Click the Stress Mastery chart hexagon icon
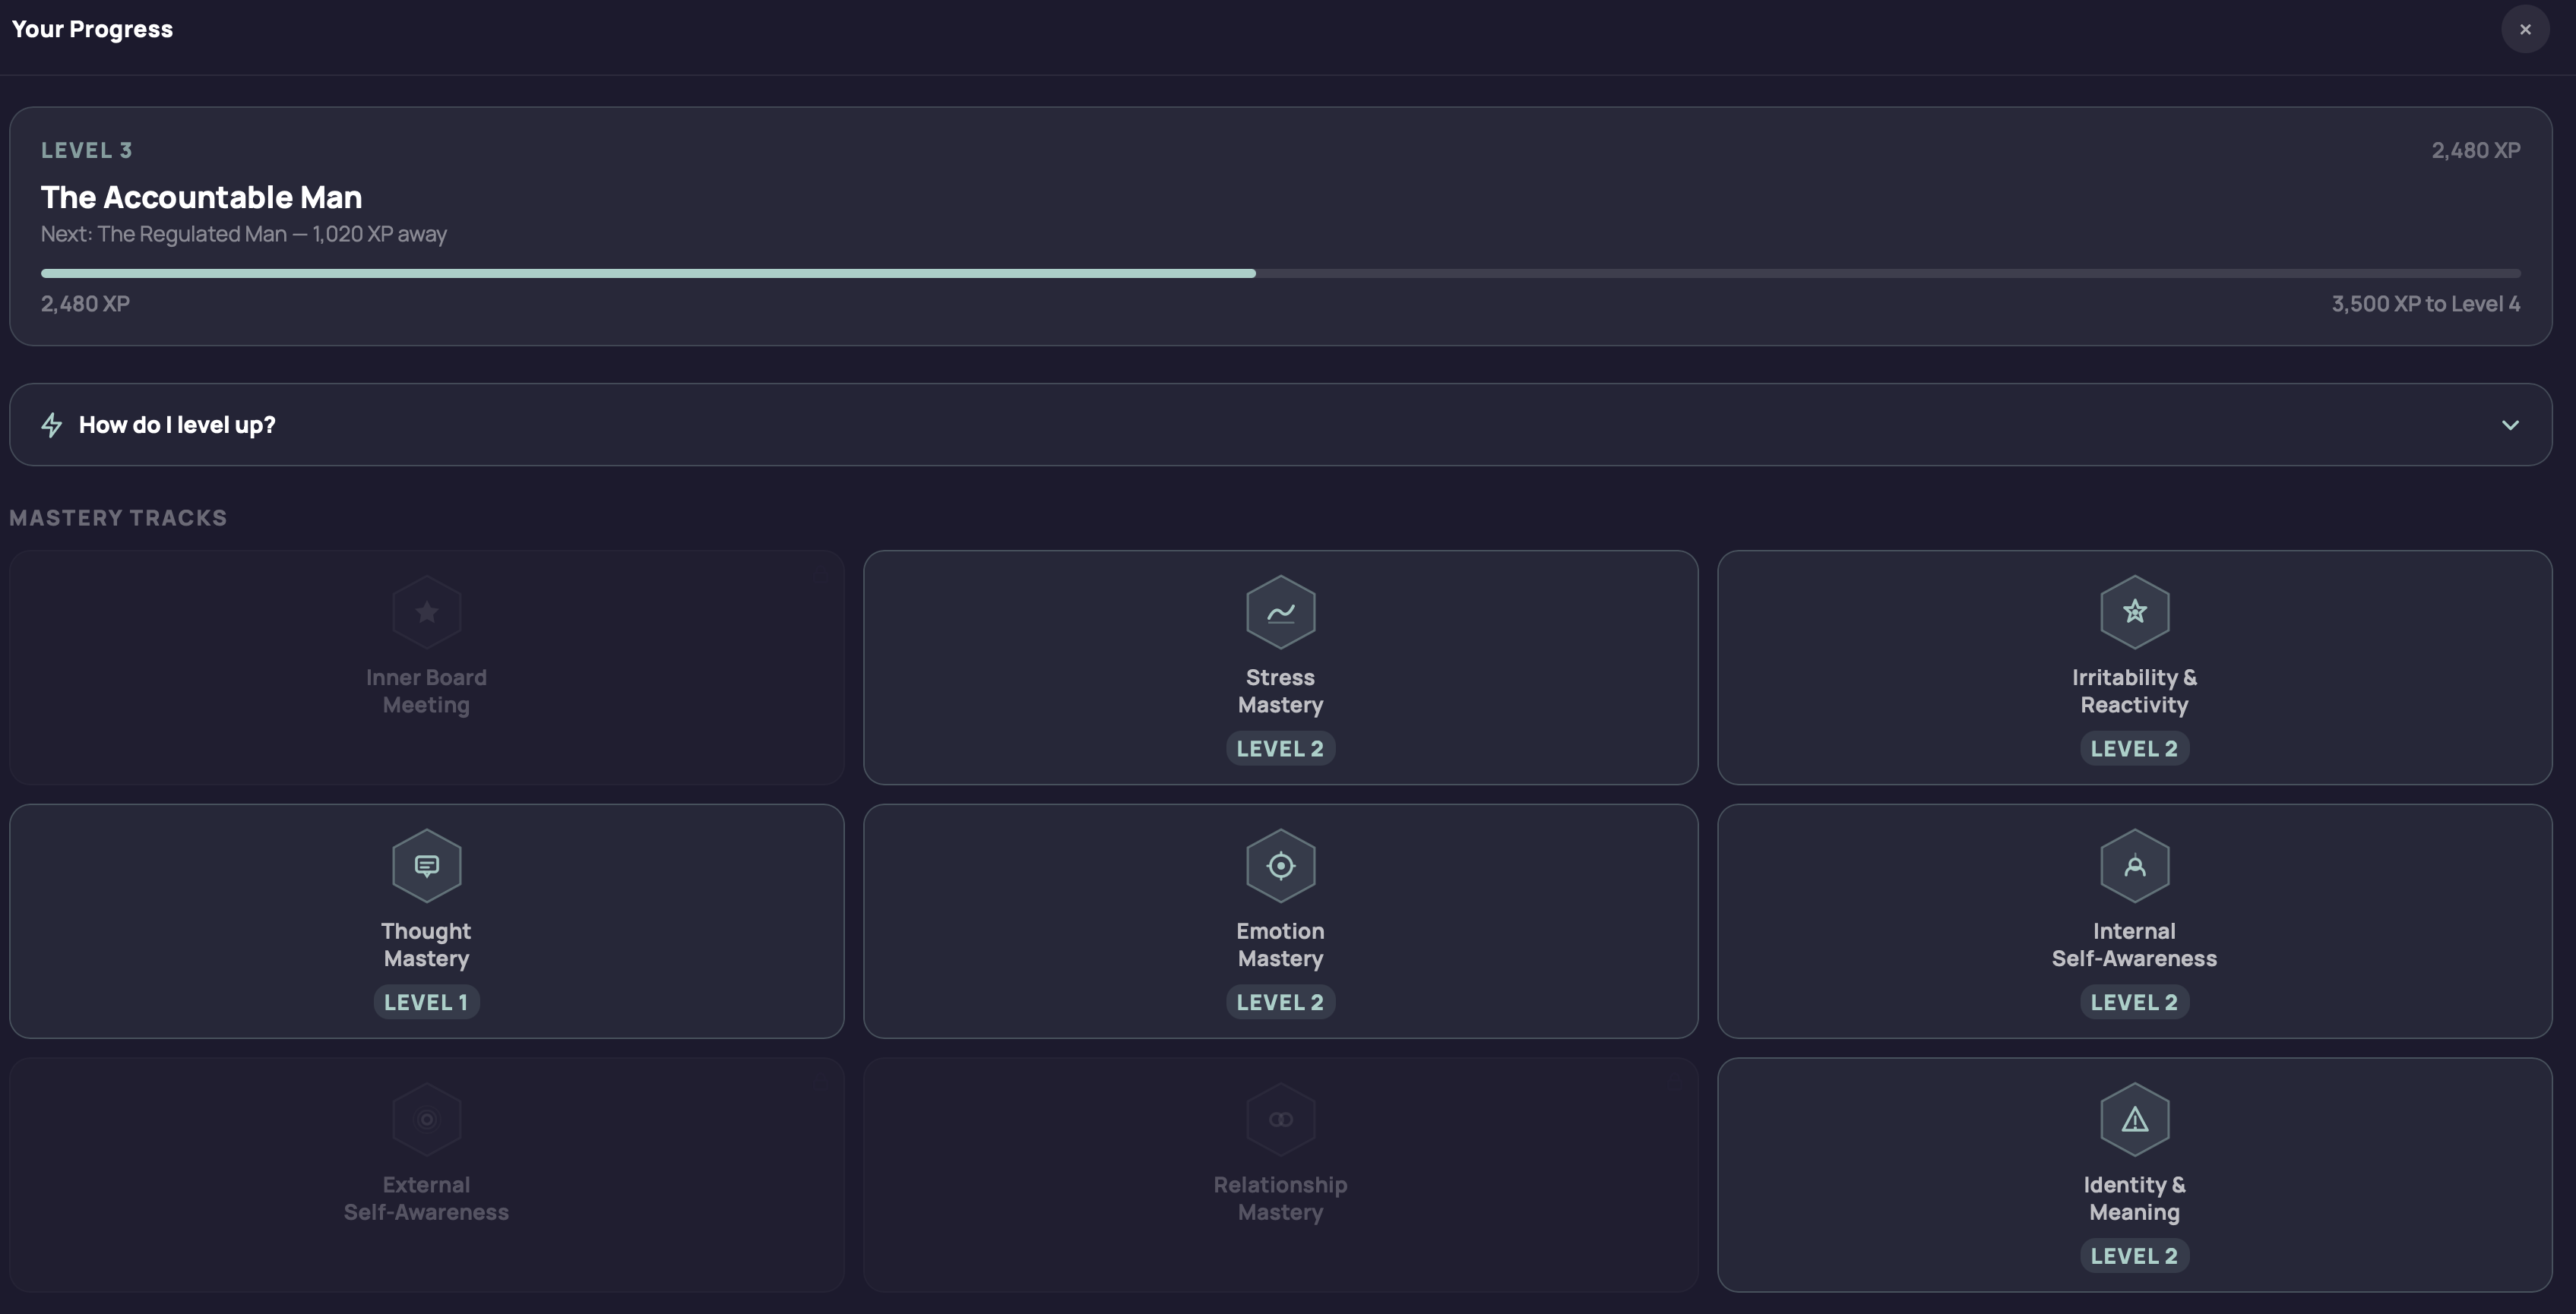 pos(1280,611)
